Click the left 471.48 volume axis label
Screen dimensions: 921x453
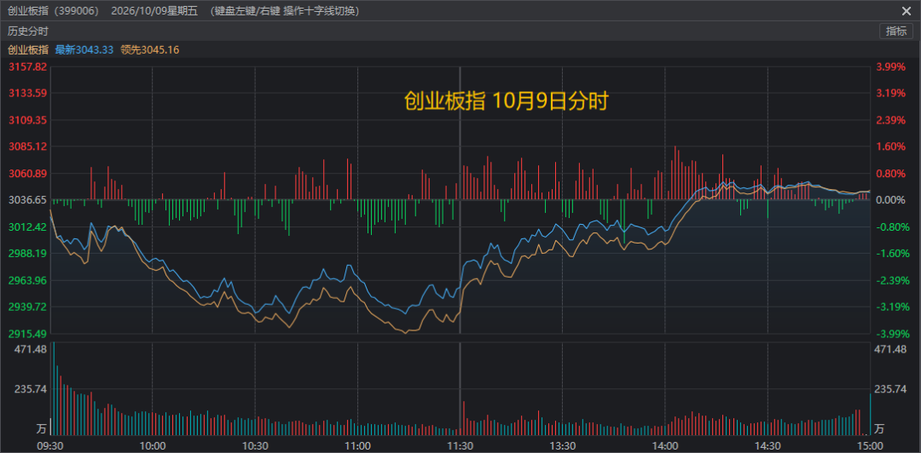tap(32, 349)
